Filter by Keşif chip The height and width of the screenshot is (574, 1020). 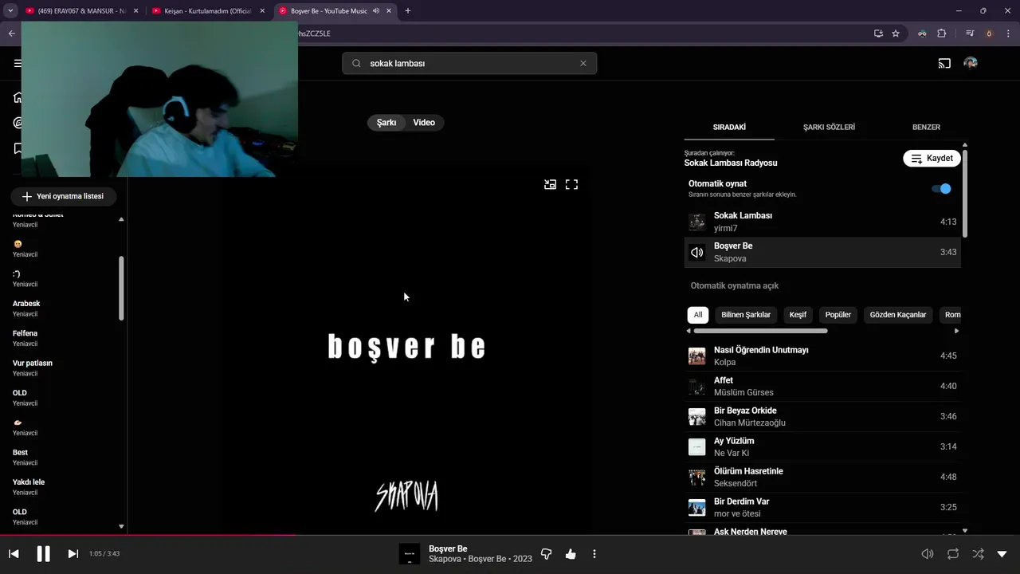tap(798, 314)
